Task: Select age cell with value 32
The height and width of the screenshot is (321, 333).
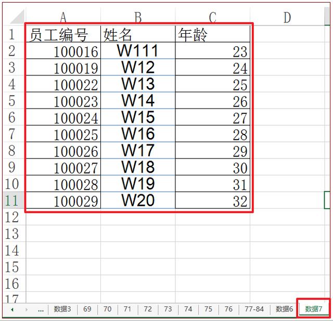Action: 213,200
